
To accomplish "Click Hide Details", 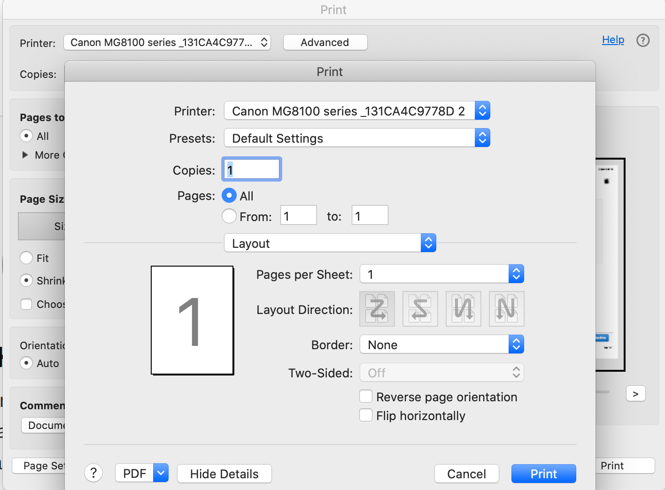I will [x=224, y=474].
